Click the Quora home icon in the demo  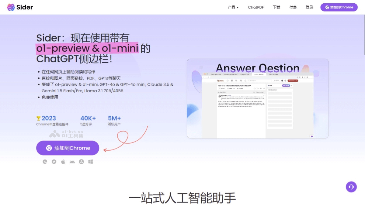pyautogui.click(x=228, y=81)
